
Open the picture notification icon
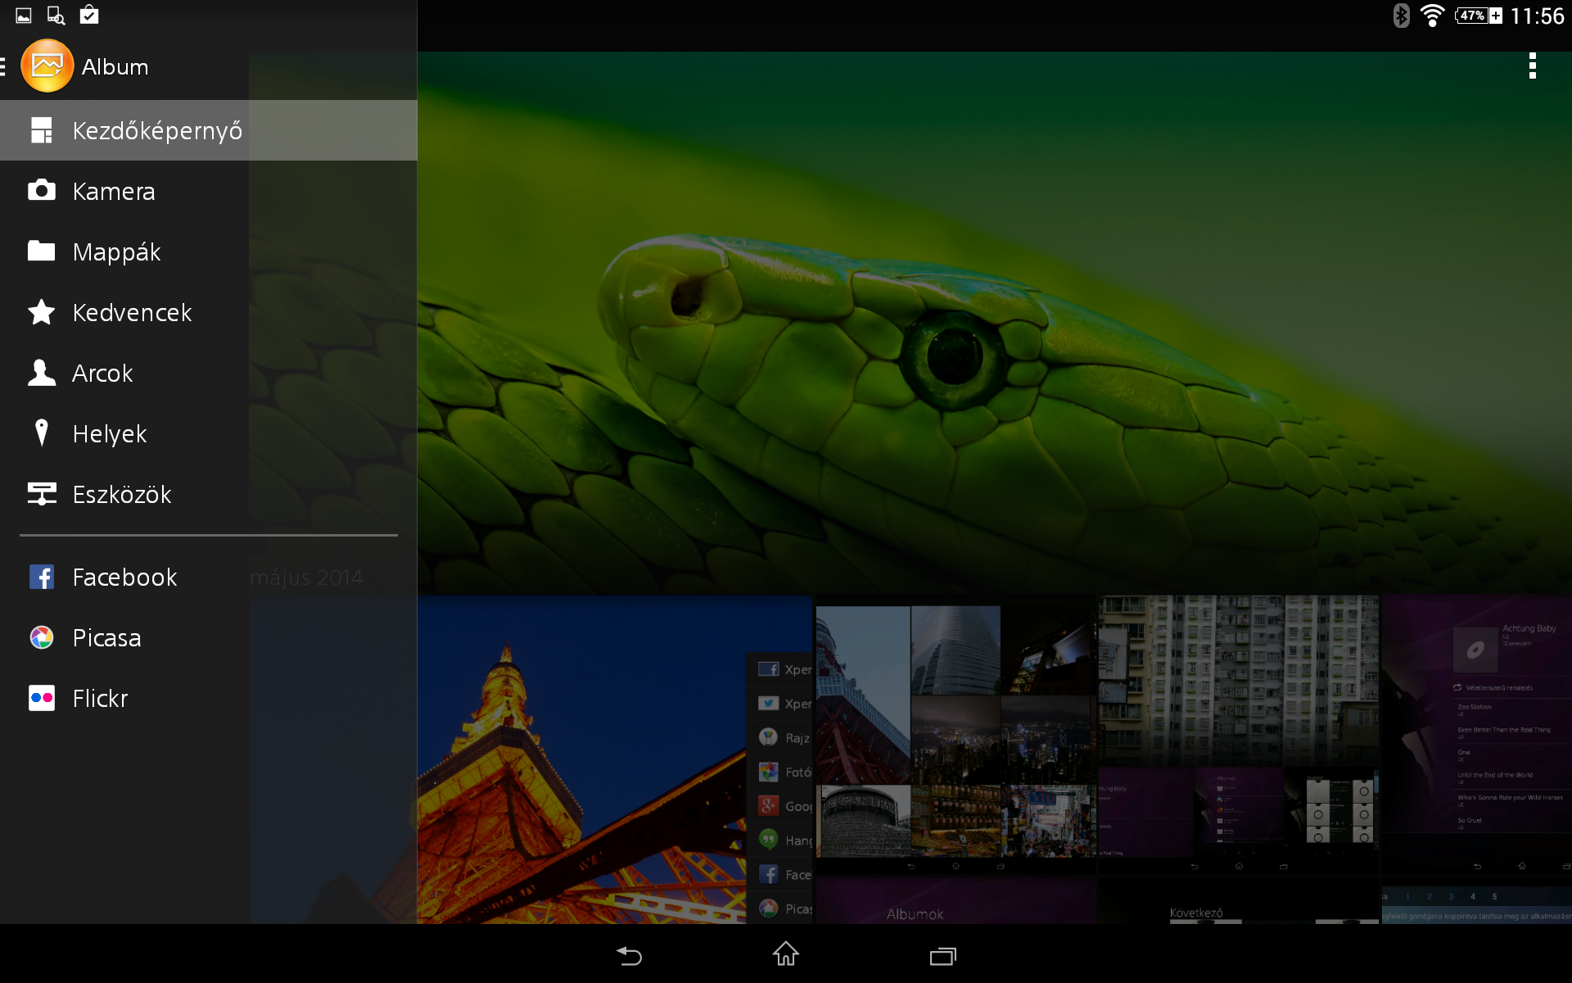(x=24, y=16)
